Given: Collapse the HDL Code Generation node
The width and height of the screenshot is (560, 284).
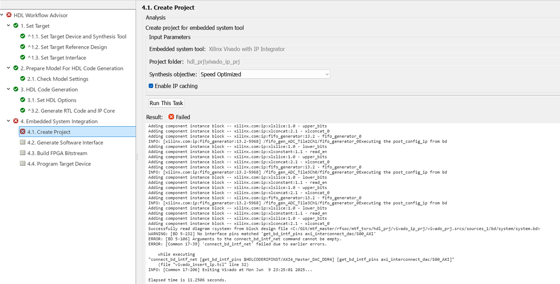Looking at the screenshot, I should tap(9, 89).
